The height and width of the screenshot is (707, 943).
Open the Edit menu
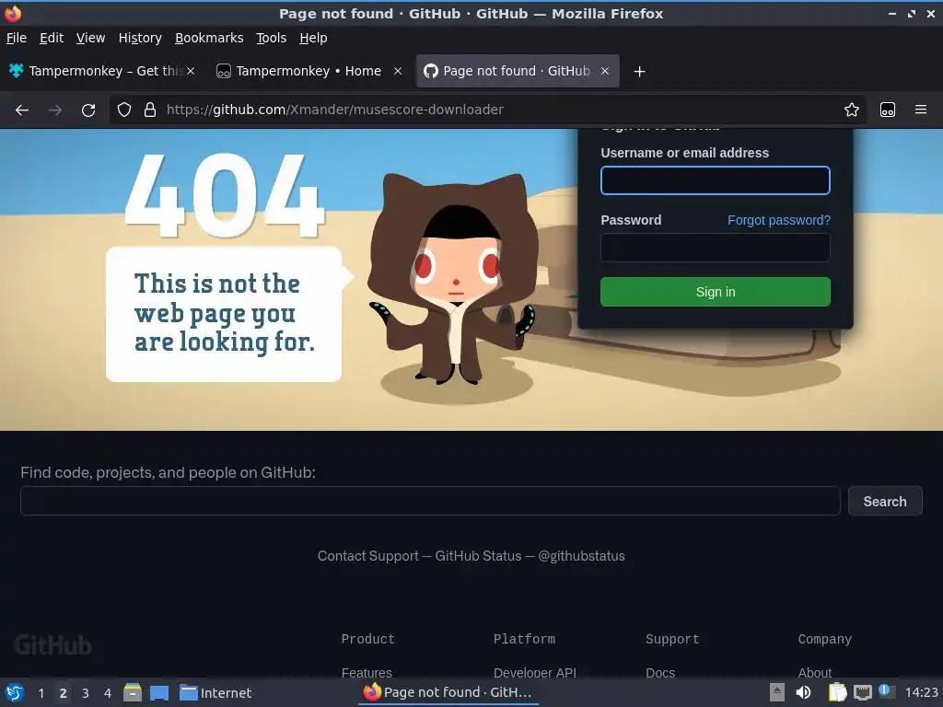click(52, 38)
